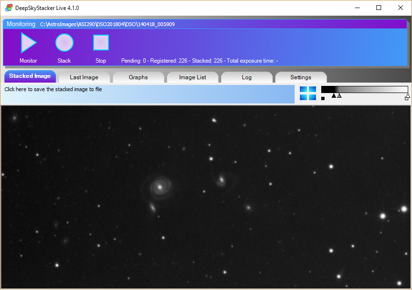Click the DeepSkyStacker app icon in title bar
Screen dimensions: 412x290
coord(9,8)
